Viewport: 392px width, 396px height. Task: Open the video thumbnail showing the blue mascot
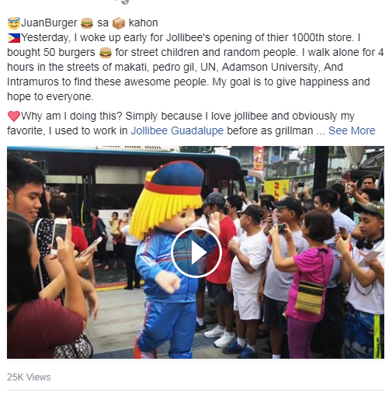pos(196,252)
